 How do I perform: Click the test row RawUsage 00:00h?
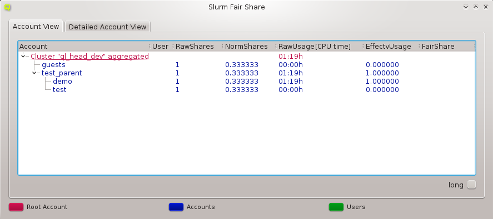pyautogui.click(x=291, y=90)
